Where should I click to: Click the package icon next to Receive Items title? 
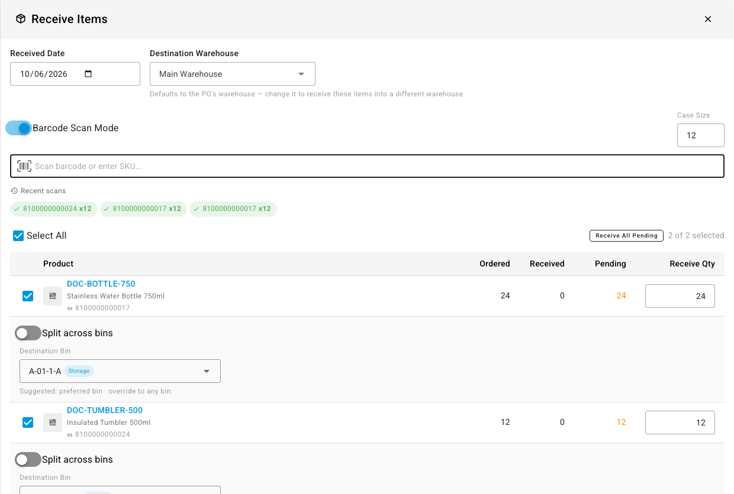(21, 19)
